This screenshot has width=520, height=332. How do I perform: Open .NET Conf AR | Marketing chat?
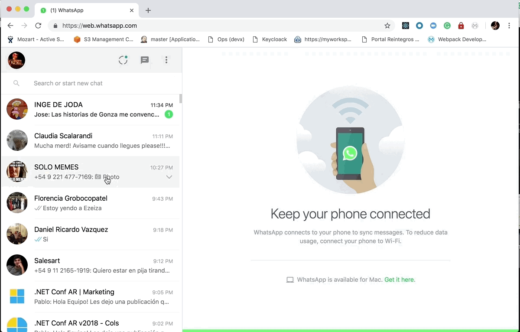pyautogui.click(x=90, y=297)
